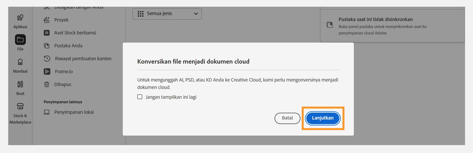Open the Buat tools icon
The image size is (473, 153).
(x=20, y=84)
